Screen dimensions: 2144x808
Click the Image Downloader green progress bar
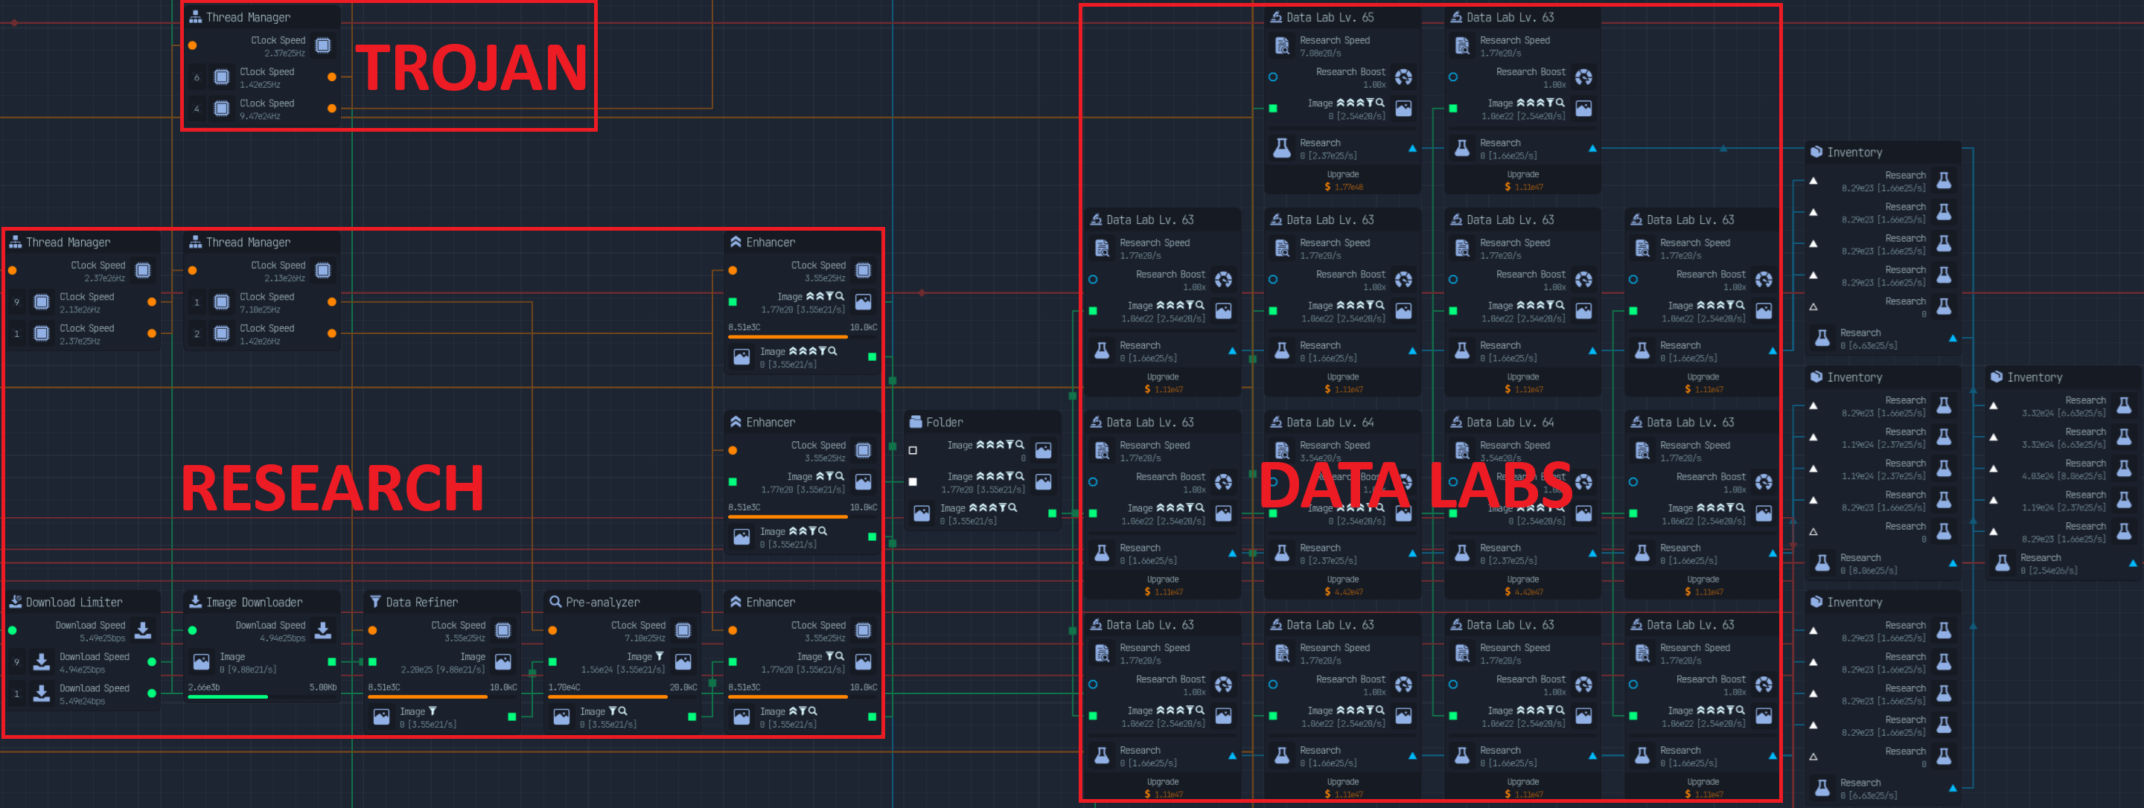click(x=227, y=696)
